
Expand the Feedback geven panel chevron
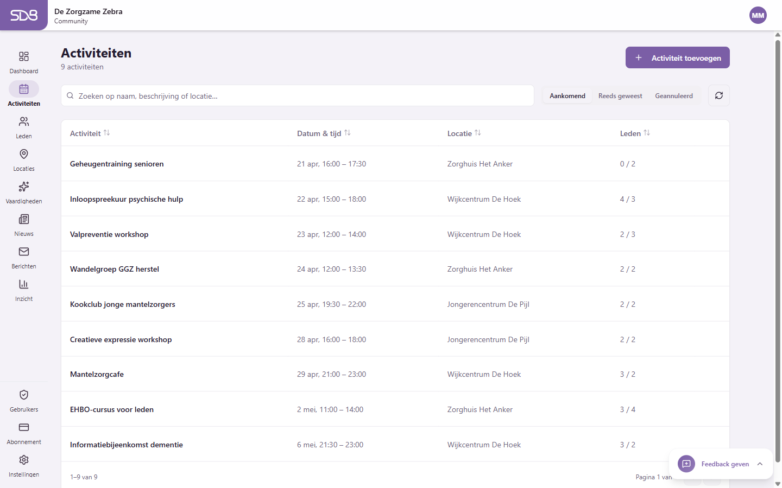[x=760, y=464]
